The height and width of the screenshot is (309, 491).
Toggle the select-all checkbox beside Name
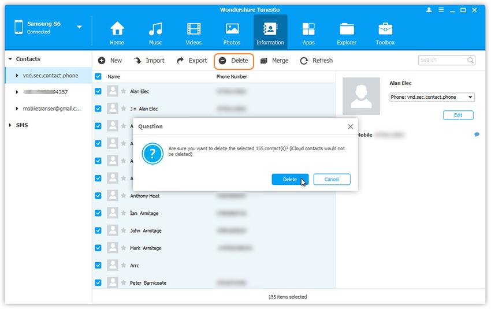98,76
